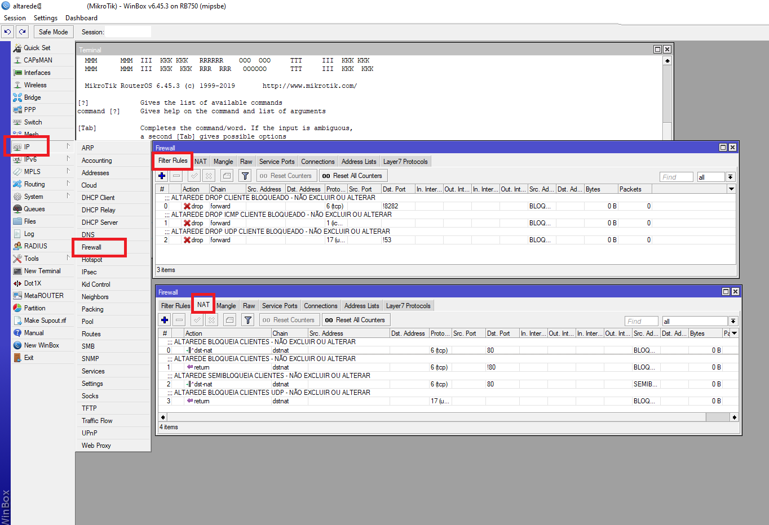Open Partition sidebar item
Viewport: 769px width, 525px height.
click(34, 308)
